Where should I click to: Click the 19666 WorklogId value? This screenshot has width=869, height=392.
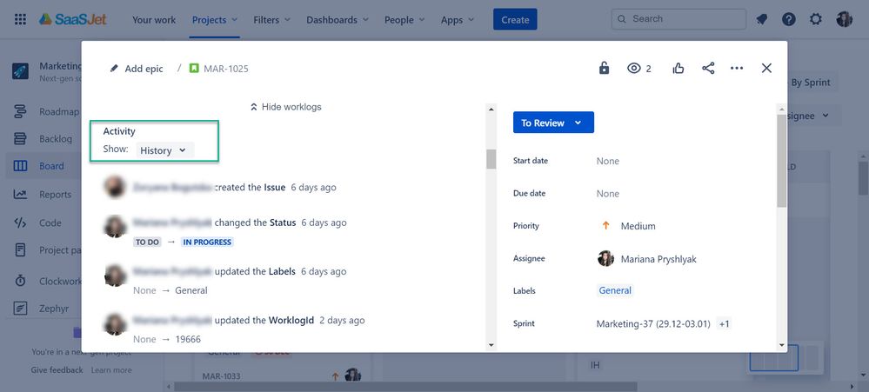coord(188,339)
